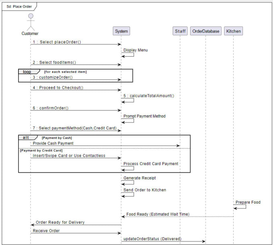
Task: Click the 'Provide Cash Payment' message
Action: pos(53,143)
